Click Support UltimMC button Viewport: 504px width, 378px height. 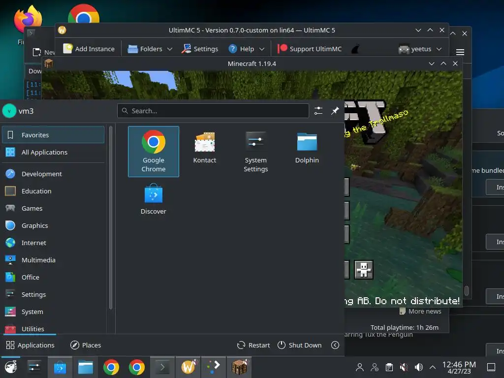tap(310, 49)
